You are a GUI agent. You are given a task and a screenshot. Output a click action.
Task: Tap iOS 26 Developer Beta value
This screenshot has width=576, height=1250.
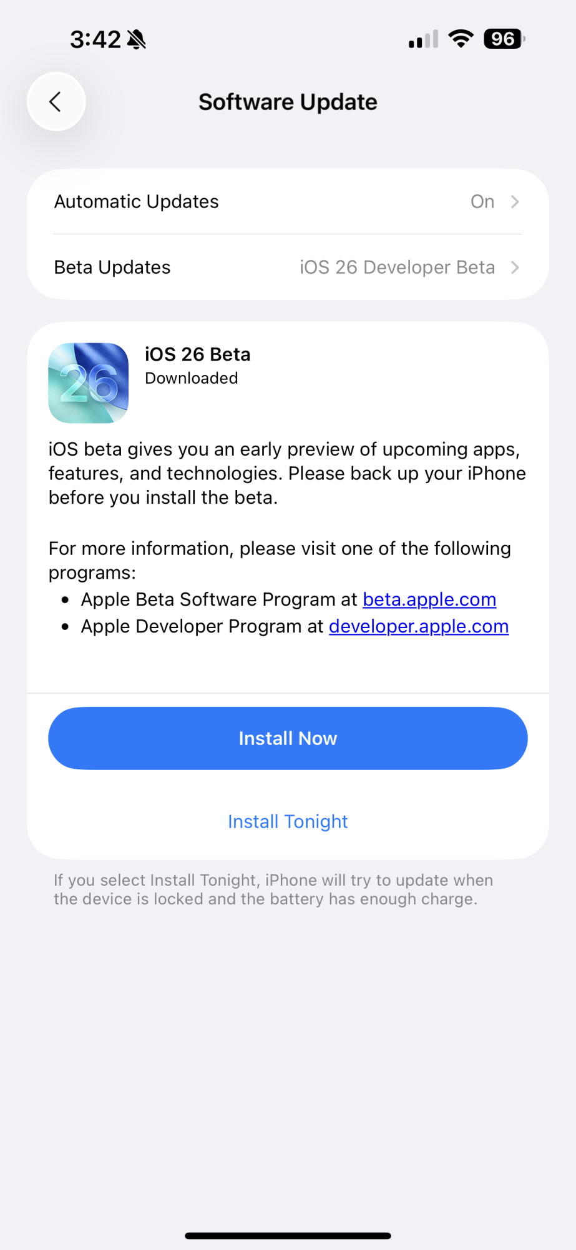pyautogui.click(x=397, y=267)
